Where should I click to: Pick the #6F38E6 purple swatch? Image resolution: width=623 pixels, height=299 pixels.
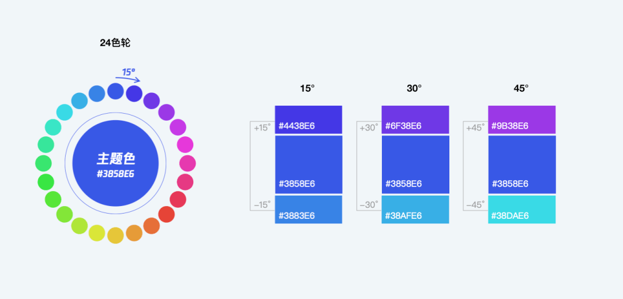(x=415, y=119)
